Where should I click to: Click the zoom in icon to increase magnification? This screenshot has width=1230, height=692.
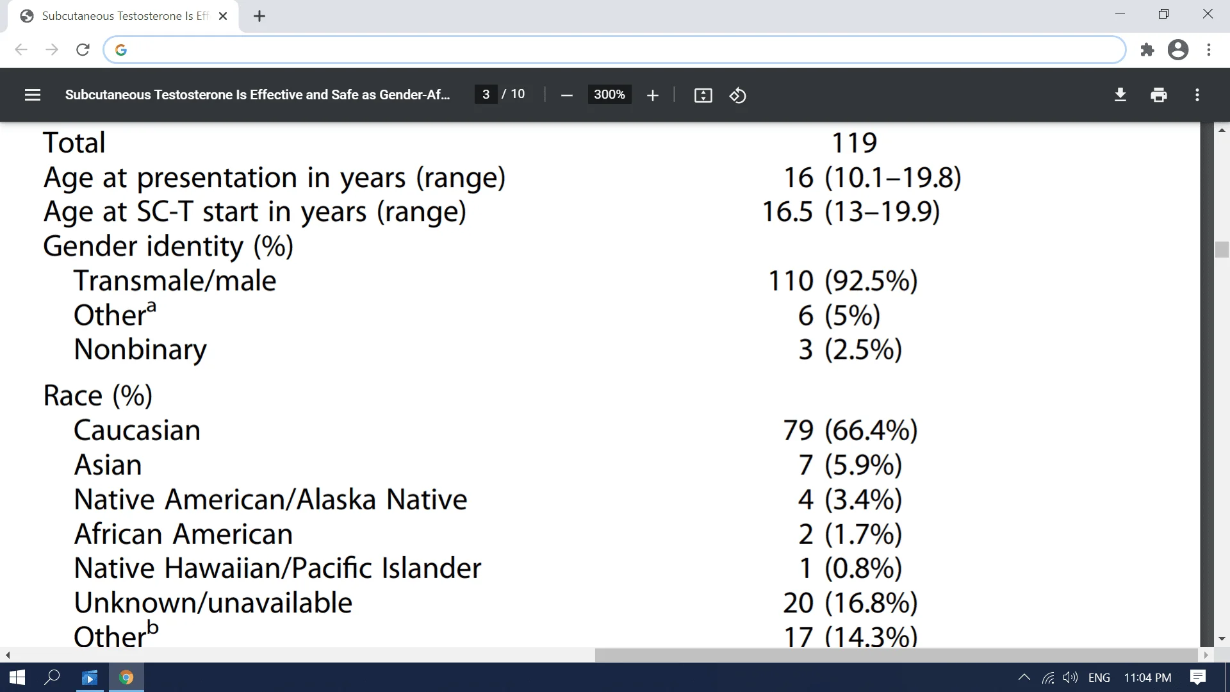[652, 95]
